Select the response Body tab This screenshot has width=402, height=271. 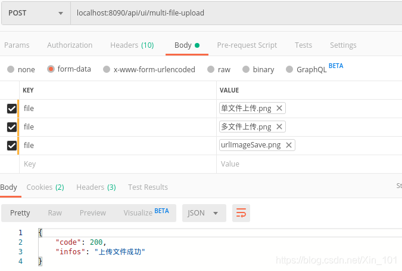(x=9, y=187)
